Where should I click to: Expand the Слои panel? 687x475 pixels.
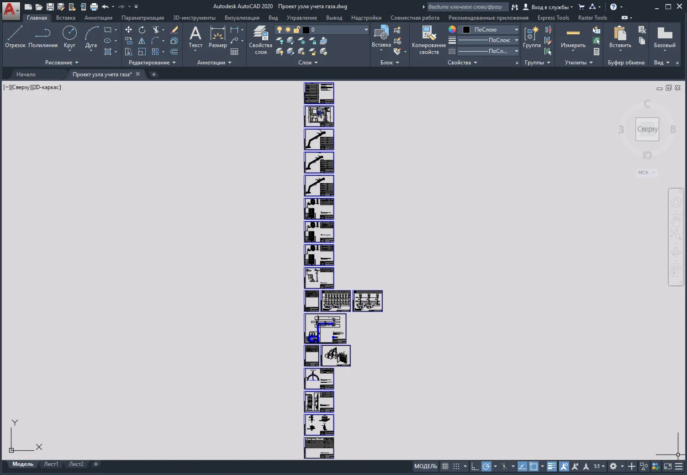click(x=308, y=63)
